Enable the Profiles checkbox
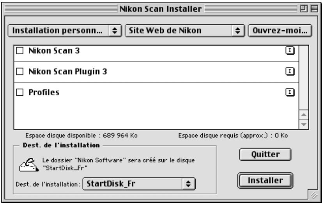The width and height of the screenshot is (322, 203). (x=20, y=92)
